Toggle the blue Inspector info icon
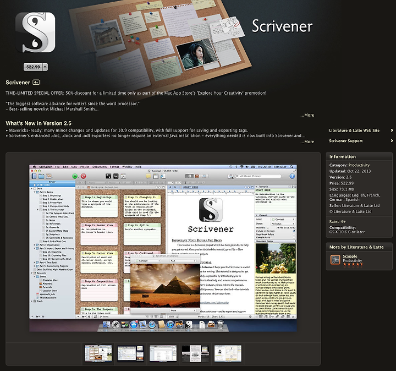 click(x=292, y=176)
